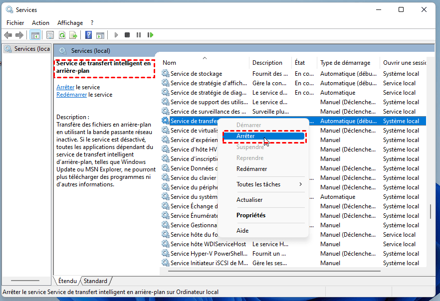The image size is (440, 301).
Task: Click the Redémarrer le service link
Action: coord(71,95)
